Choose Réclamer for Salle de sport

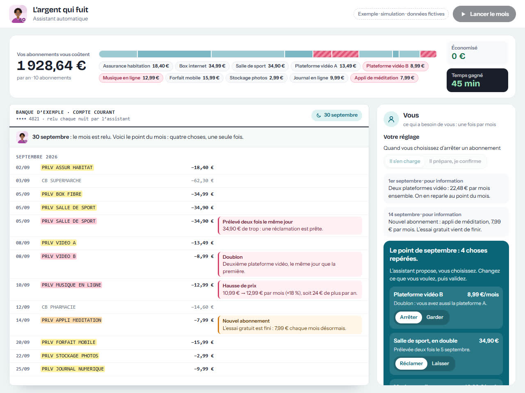[411, 364]
